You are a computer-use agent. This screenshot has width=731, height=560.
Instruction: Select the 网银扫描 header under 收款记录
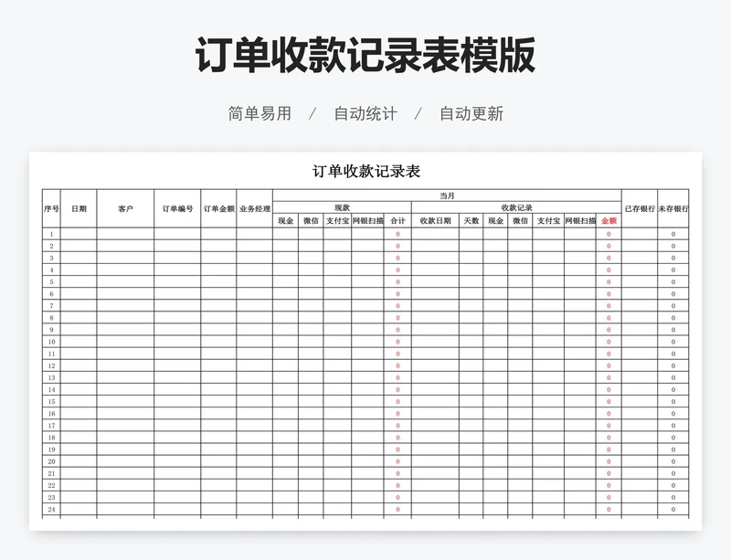pos(580,221)
